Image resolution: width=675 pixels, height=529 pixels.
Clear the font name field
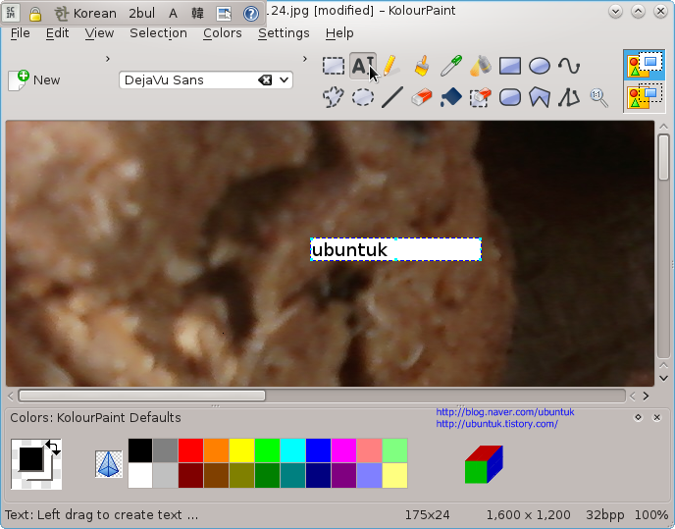pos(265,80)
